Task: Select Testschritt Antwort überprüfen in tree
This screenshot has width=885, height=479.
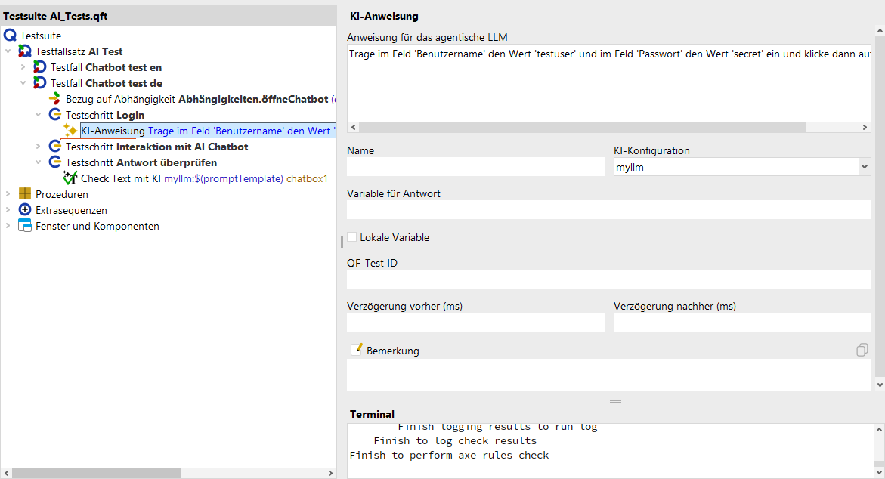Action: click(x=141, y=162)
